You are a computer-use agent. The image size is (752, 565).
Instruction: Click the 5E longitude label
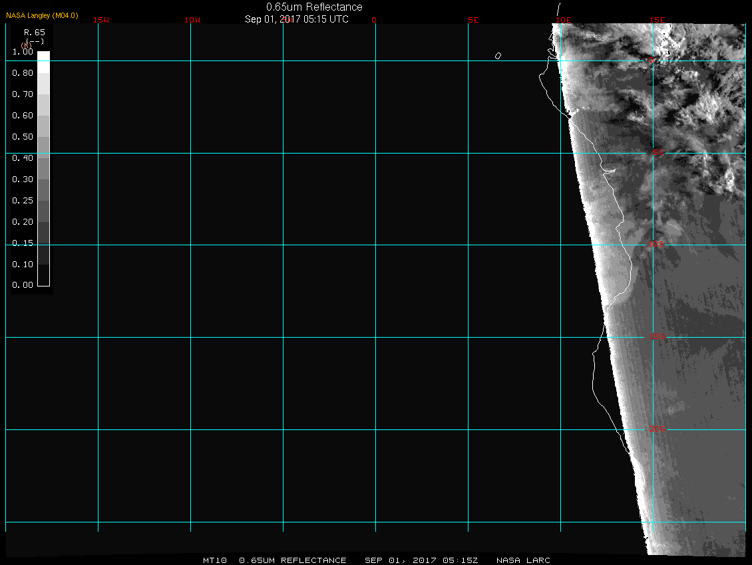(473, 20)
